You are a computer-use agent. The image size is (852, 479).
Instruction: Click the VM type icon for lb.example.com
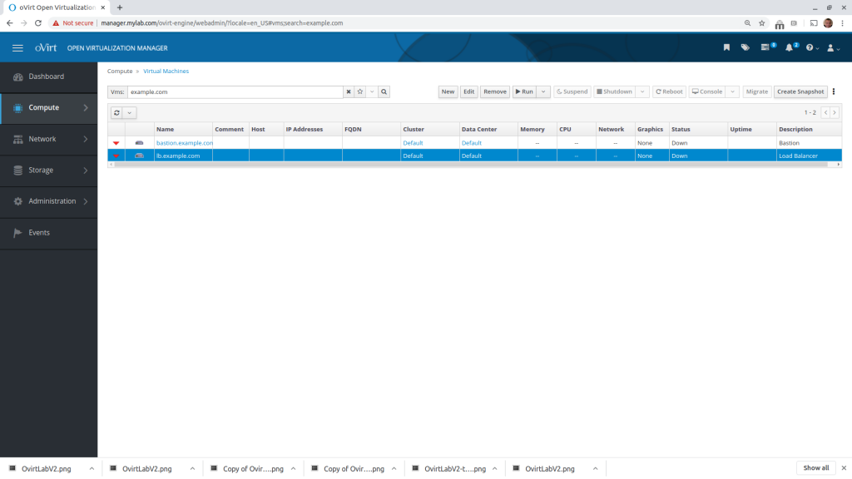pos(139,156)
